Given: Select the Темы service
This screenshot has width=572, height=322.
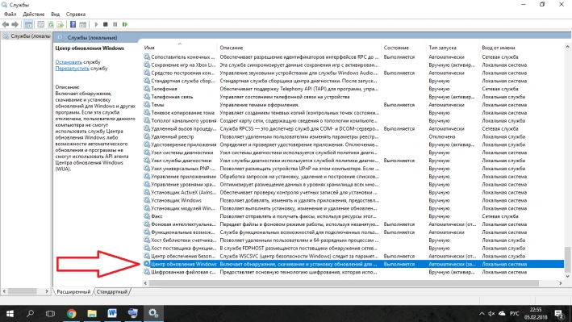Looking at the screenshot, I should [157, 105].
